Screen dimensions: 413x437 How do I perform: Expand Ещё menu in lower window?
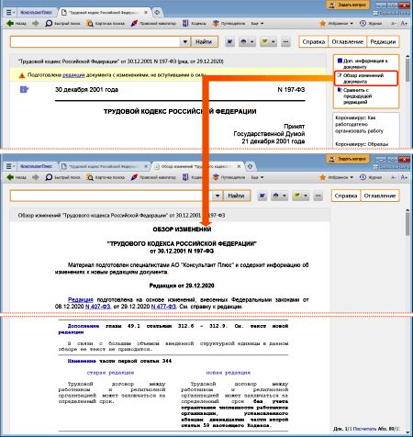(257, 177)
